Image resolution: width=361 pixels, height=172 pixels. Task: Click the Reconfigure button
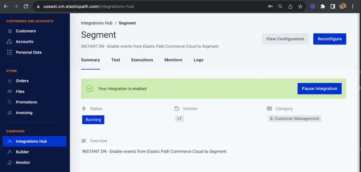[x=329, y=39]
